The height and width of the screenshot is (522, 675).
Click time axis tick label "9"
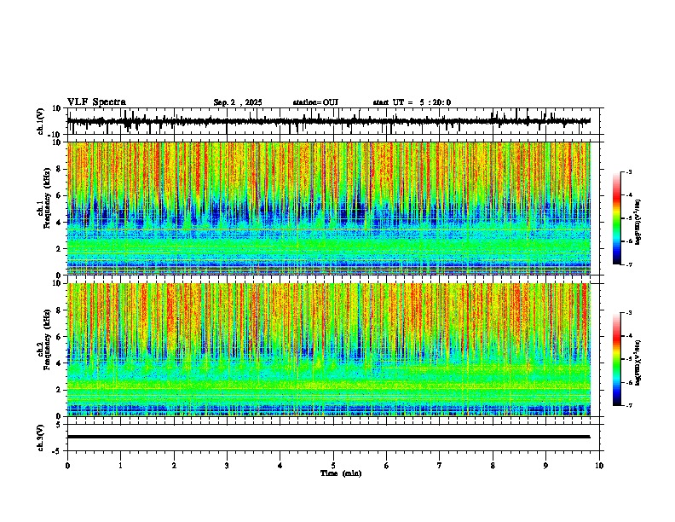(545, 466)
